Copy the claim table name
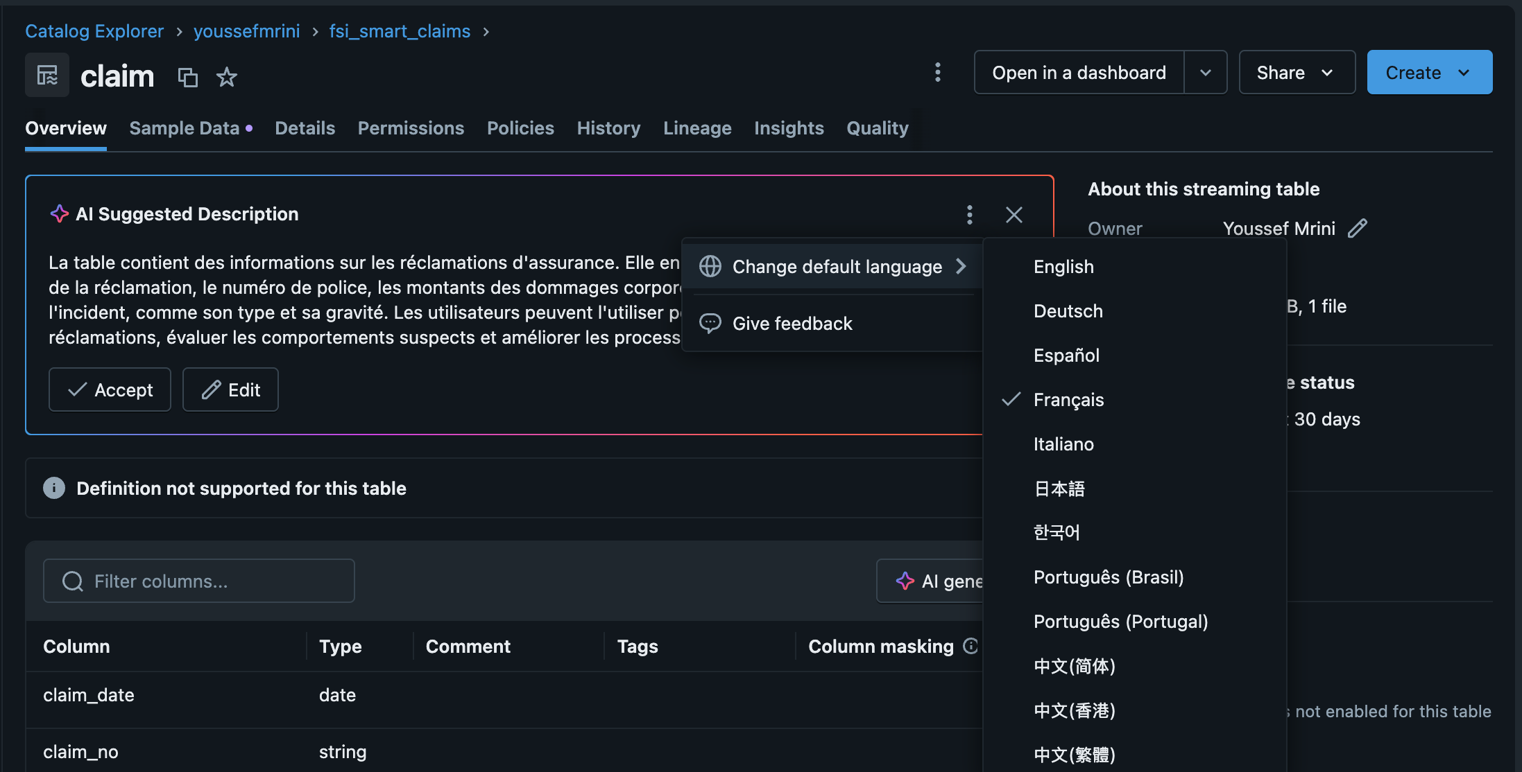This screenshot has width=1522, height=772. coord(188,77)
